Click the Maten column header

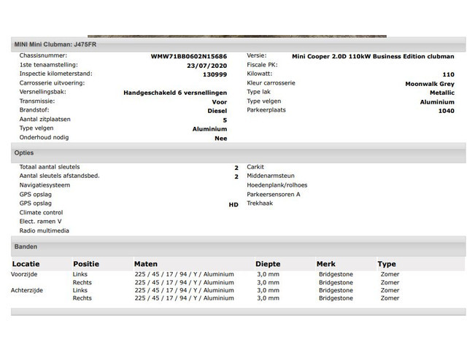coord(145,264)
